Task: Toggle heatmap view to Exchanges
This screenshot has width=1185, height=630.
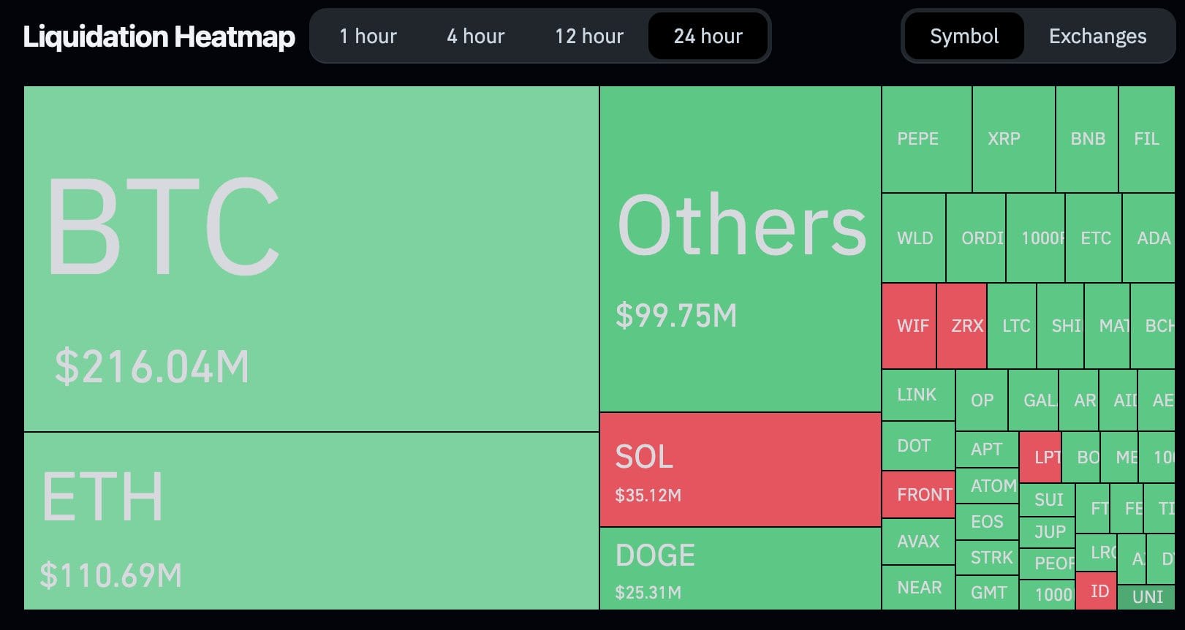Action: [x=1097, y=36]
